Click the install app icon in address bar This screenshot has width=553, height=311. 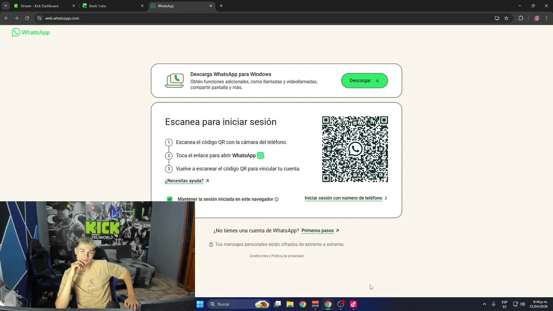pos(497,18)
